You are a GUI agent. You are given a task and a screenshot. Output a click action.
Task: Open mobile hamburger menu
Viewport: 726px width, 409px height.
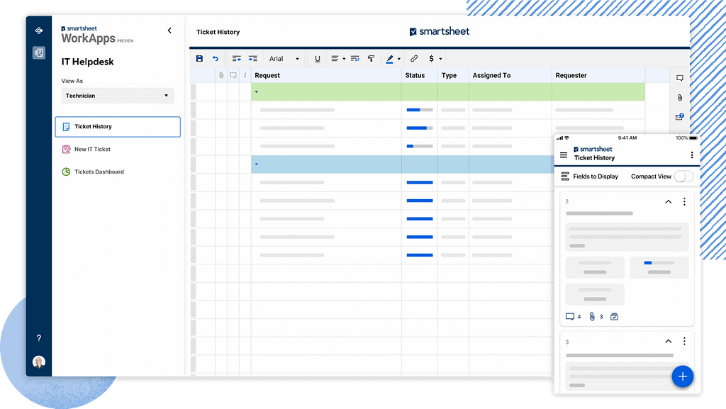click(x=564, y=155)
